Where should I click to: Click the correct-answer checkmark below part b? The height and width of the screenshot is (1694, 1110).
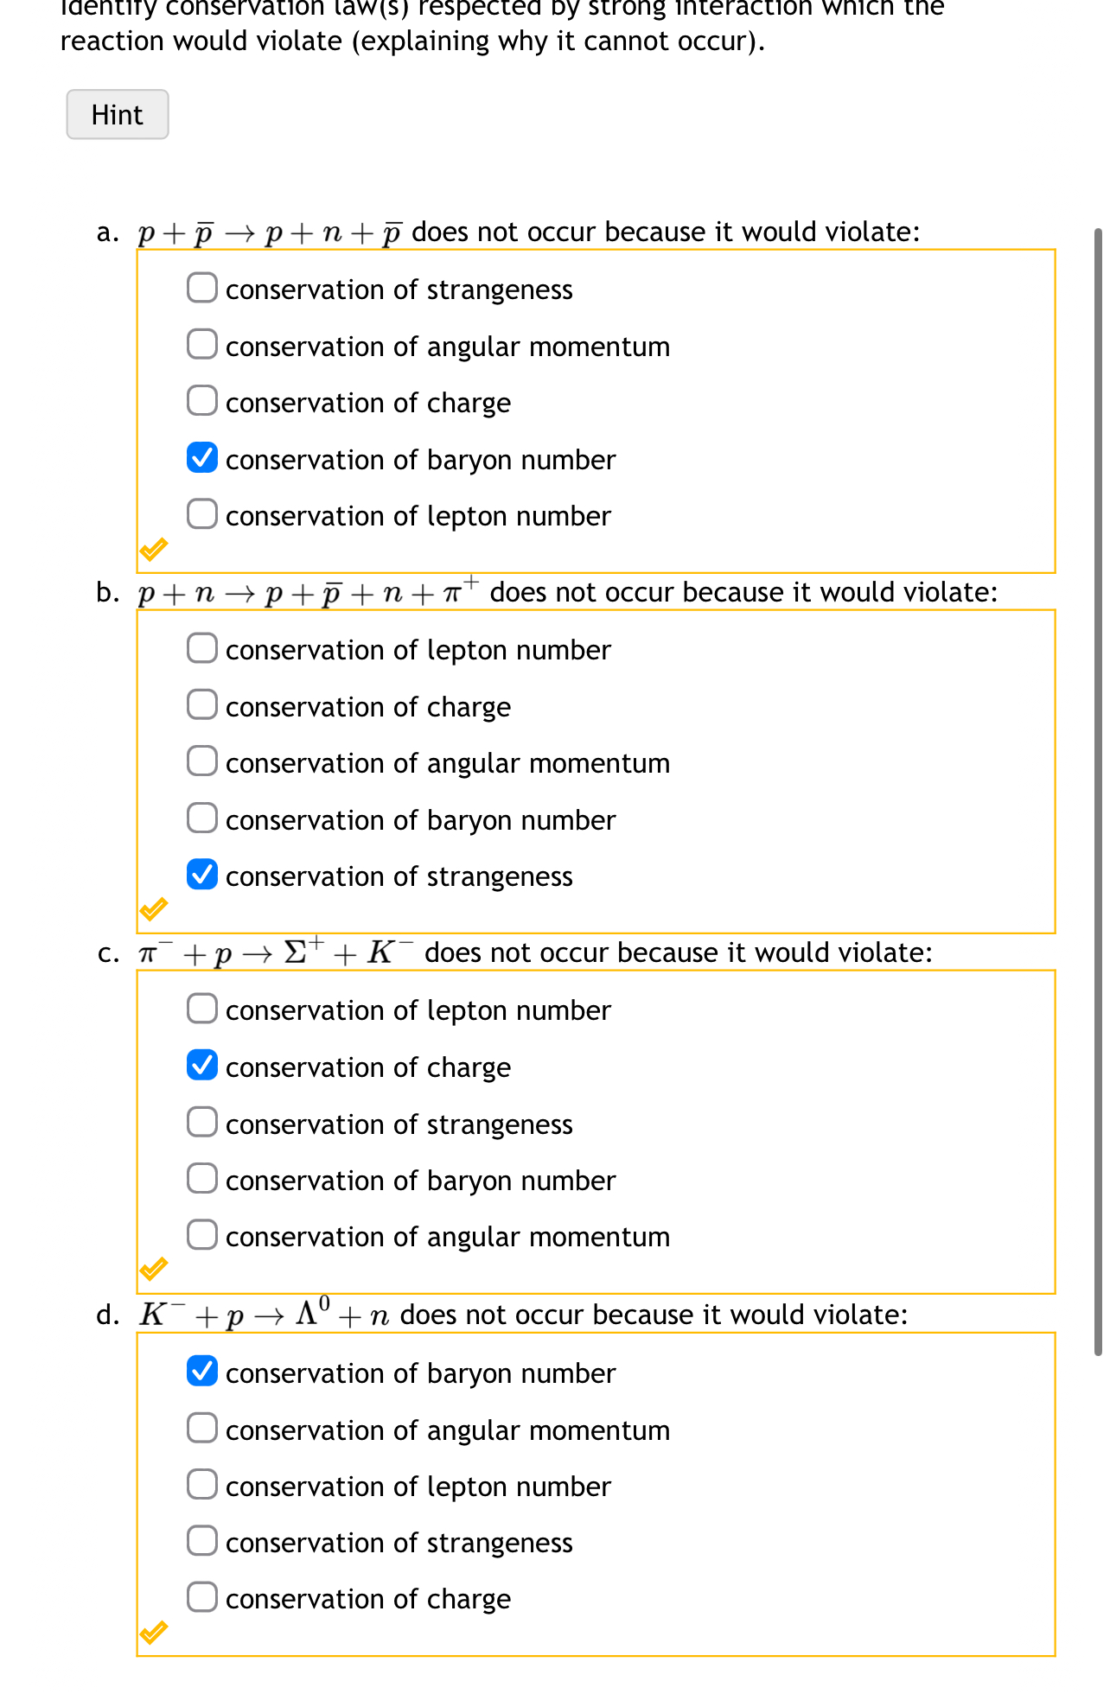pyautogui.click(x=156, y=909)
